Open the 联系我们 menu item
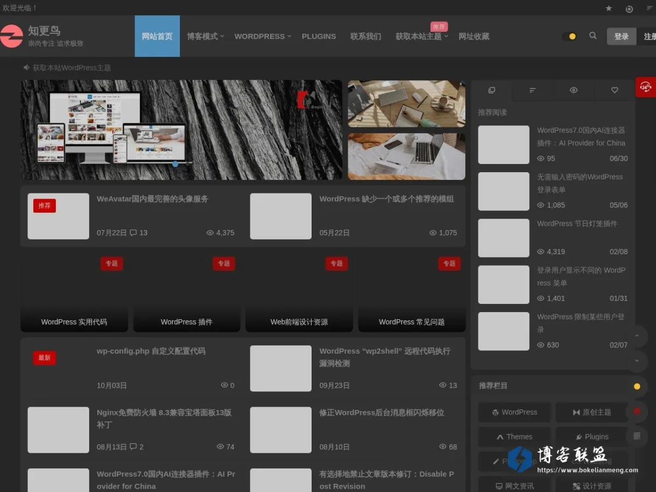Viewport: 656px width, 492px height. click(366, 36)
